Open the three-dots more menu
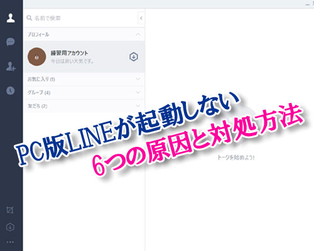Screen dimensions: 314x251 click(10, 242)
